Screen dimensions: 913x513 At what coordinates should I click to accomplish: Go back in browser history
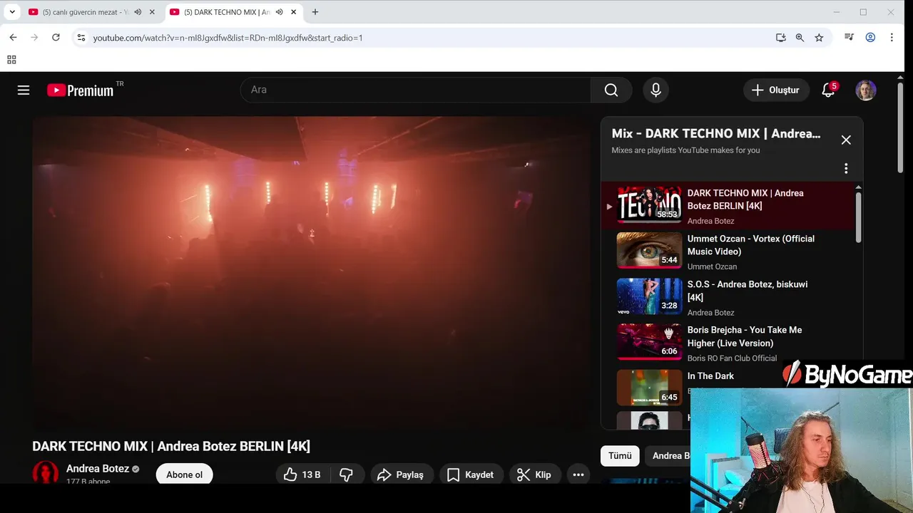tap(13, 38)
